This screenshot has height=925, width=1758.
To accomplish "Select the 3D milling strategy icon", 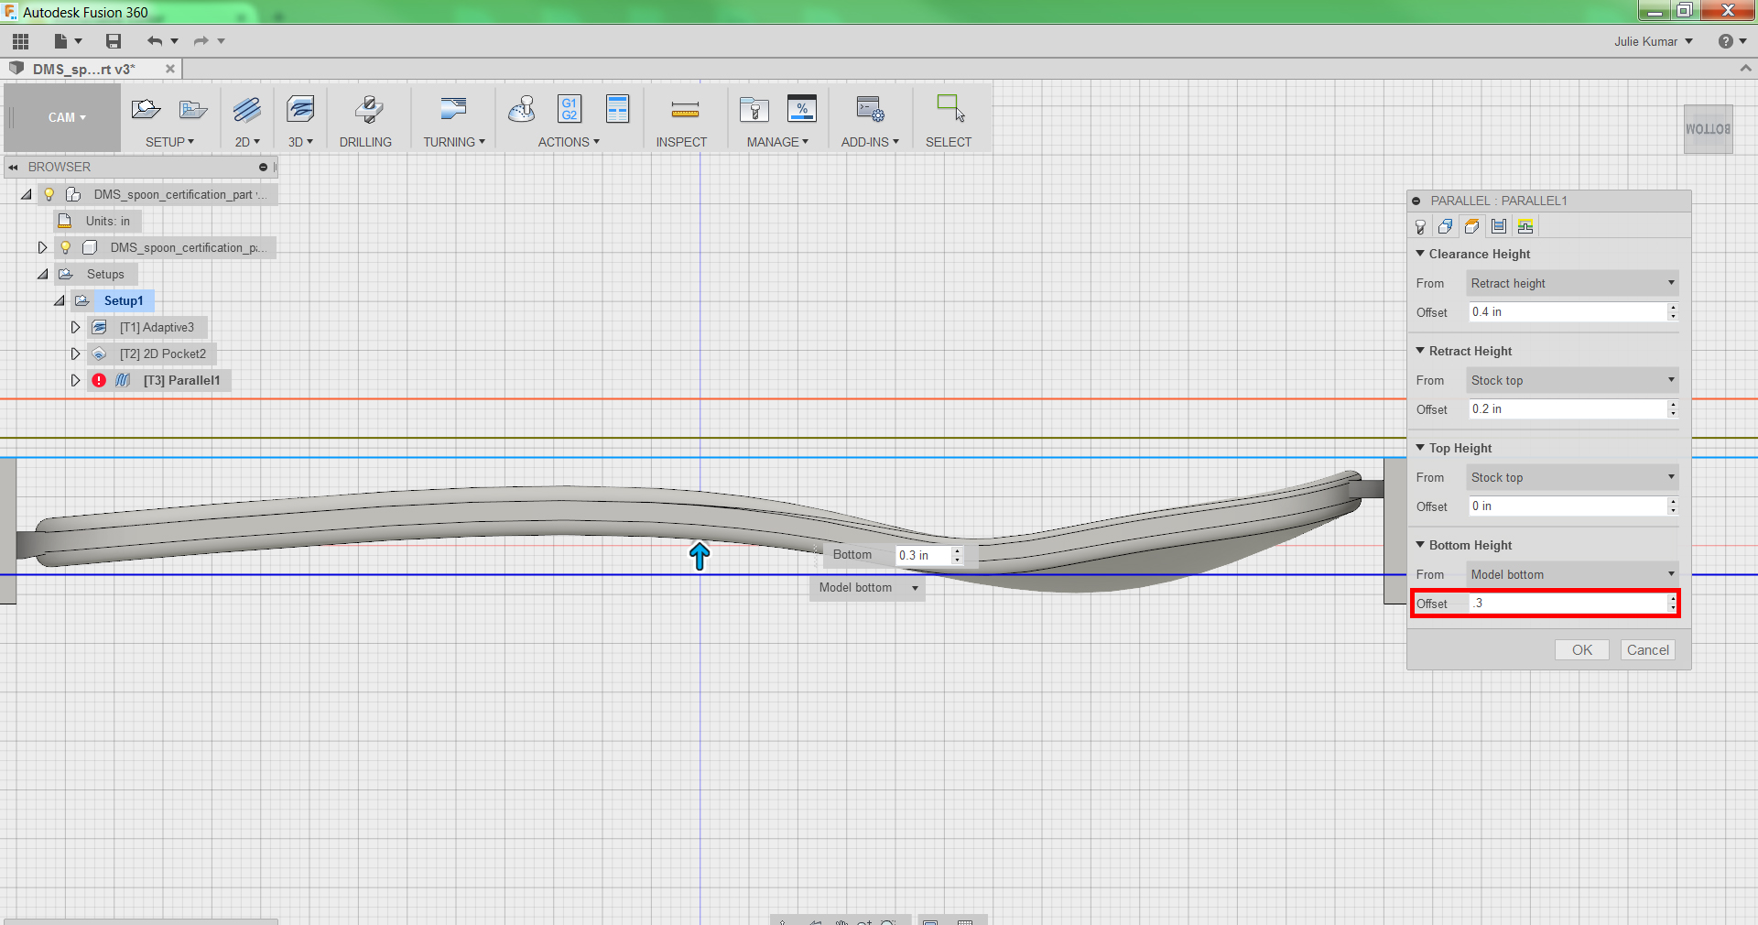I will coord(300,110).
